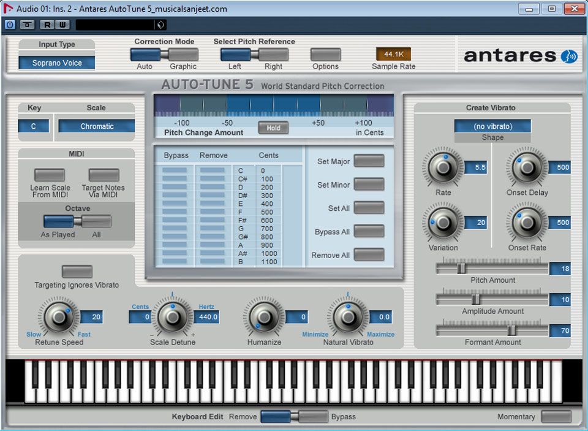Click the Bypass column header
Image resolution: width=588 pixels, height=431 pixels.
[x=176, y=155]
